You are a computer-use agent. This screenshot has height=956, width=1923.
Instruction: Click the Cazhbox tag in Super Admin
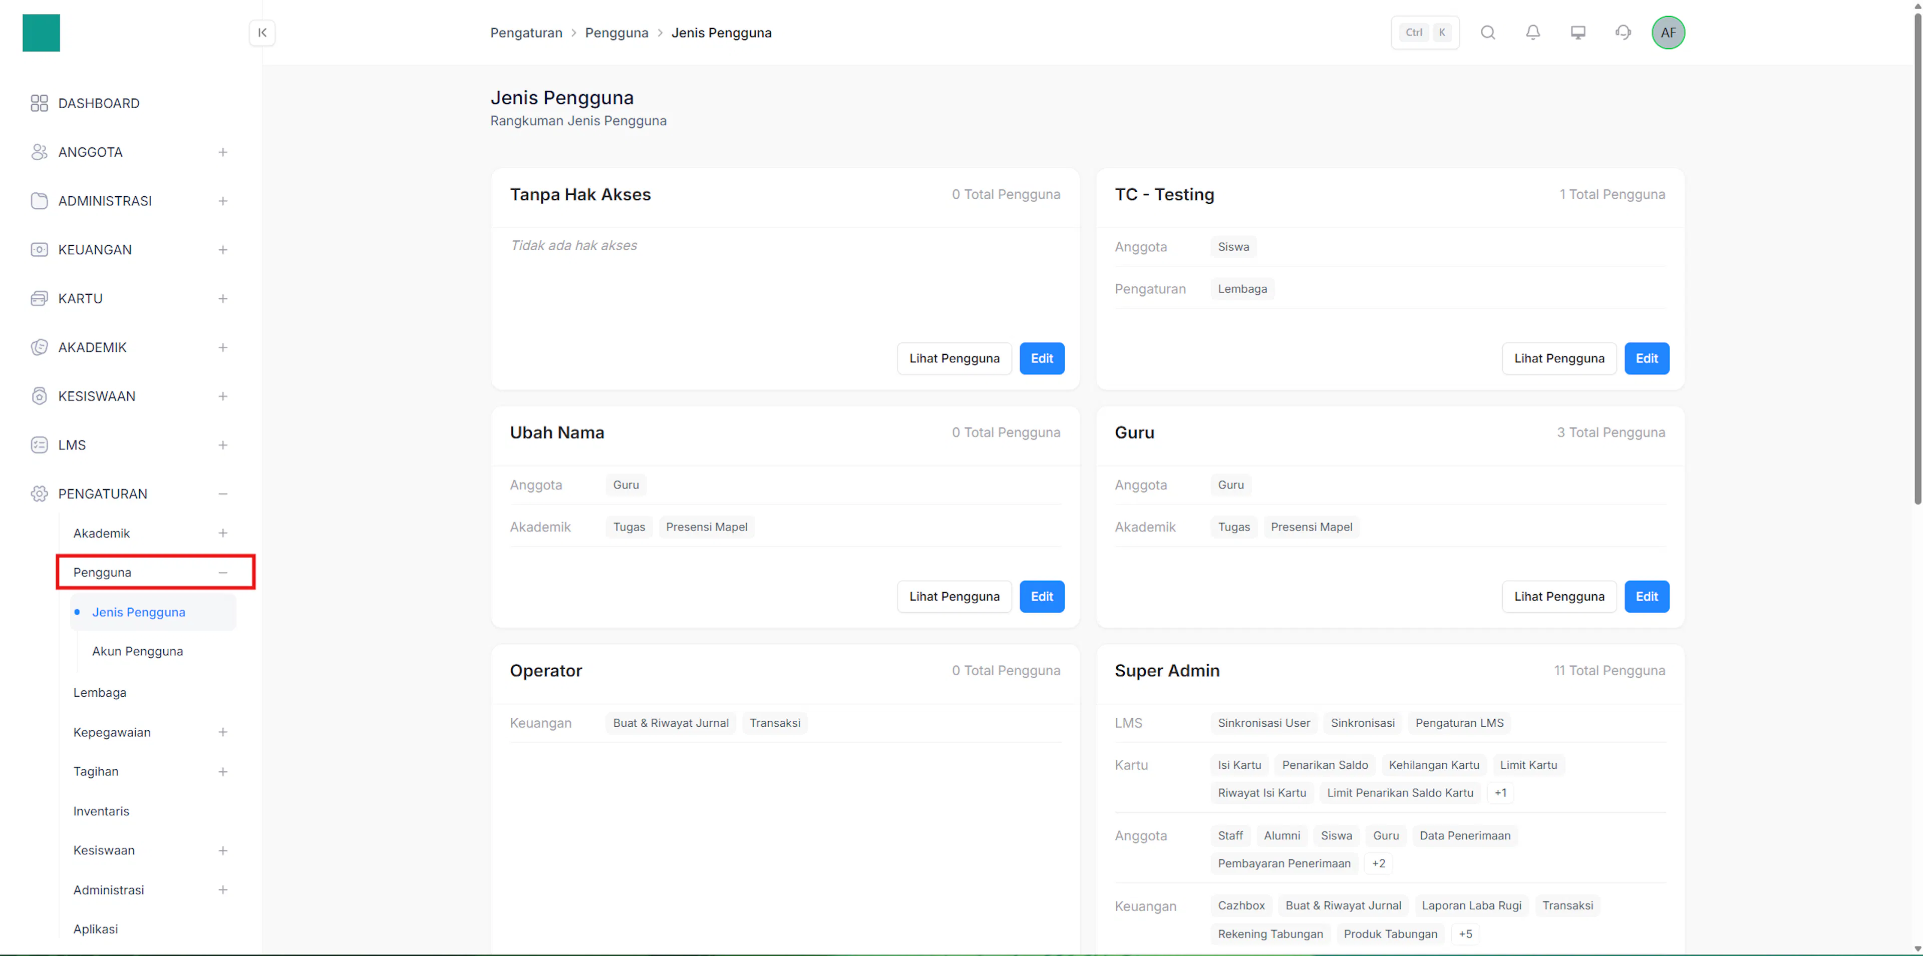[x=1241, y=905]
